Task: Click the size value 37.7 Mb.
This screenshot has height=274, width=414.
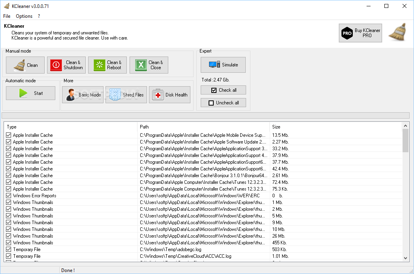Action: click(x=280, y=162)
